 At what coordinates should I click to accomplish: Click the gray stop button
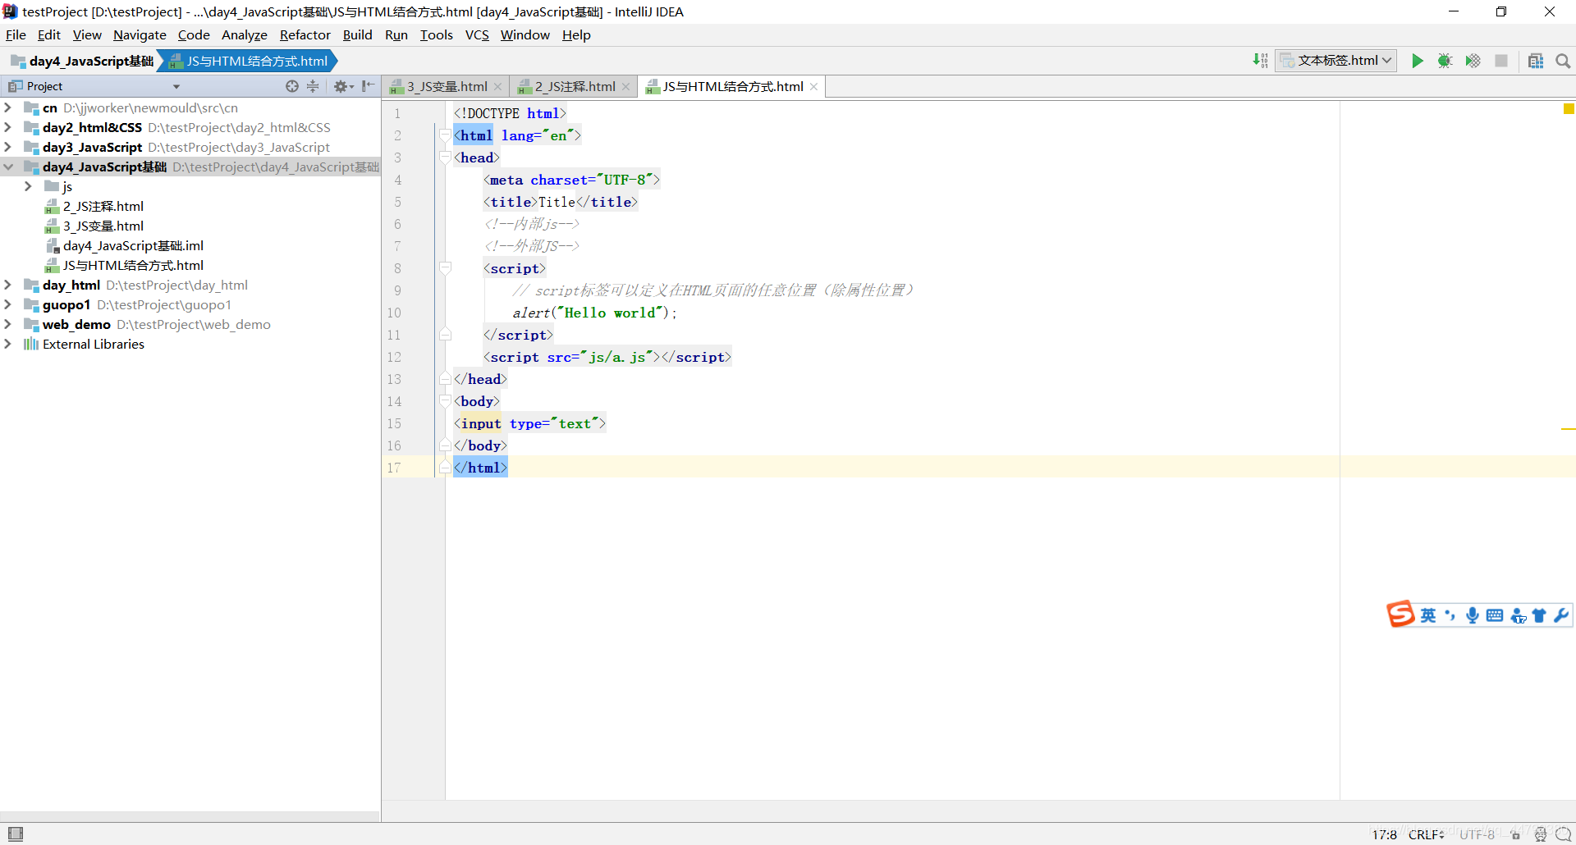[1501, 61]
